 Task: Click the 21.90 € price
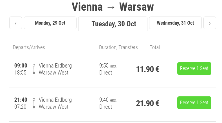coord(148,103)
